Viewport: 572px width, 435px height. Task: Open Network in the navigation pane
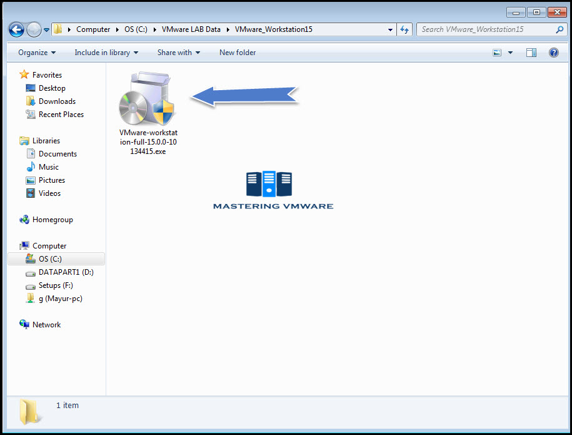(46, 325)
